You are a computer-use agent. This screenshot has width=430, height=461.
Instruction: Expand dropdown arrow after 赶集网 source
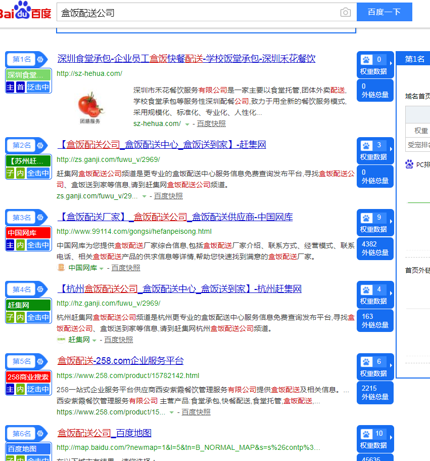click(x=94, y=341)
